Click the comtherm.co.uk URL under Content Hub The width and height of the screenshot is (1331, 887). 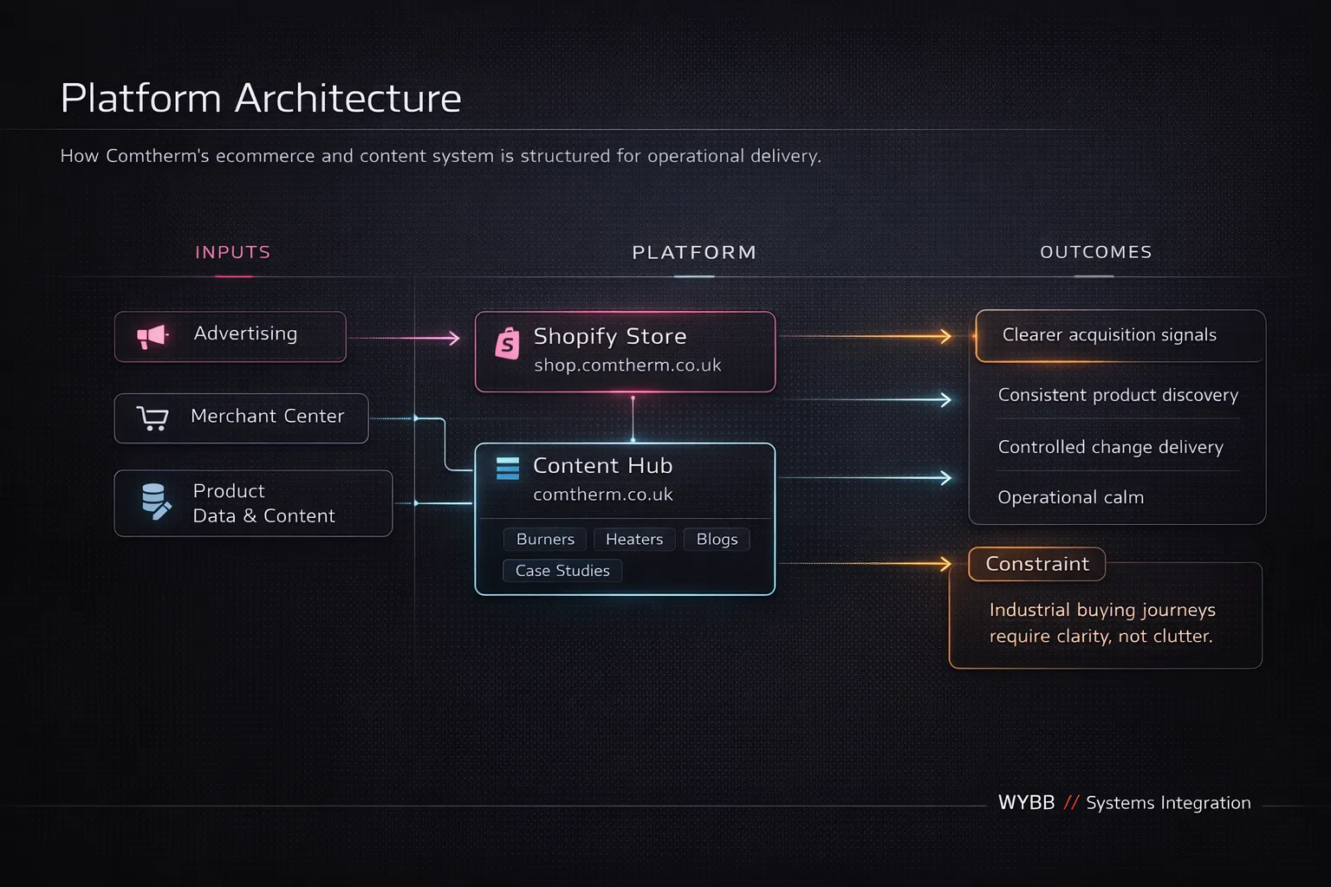603,495
